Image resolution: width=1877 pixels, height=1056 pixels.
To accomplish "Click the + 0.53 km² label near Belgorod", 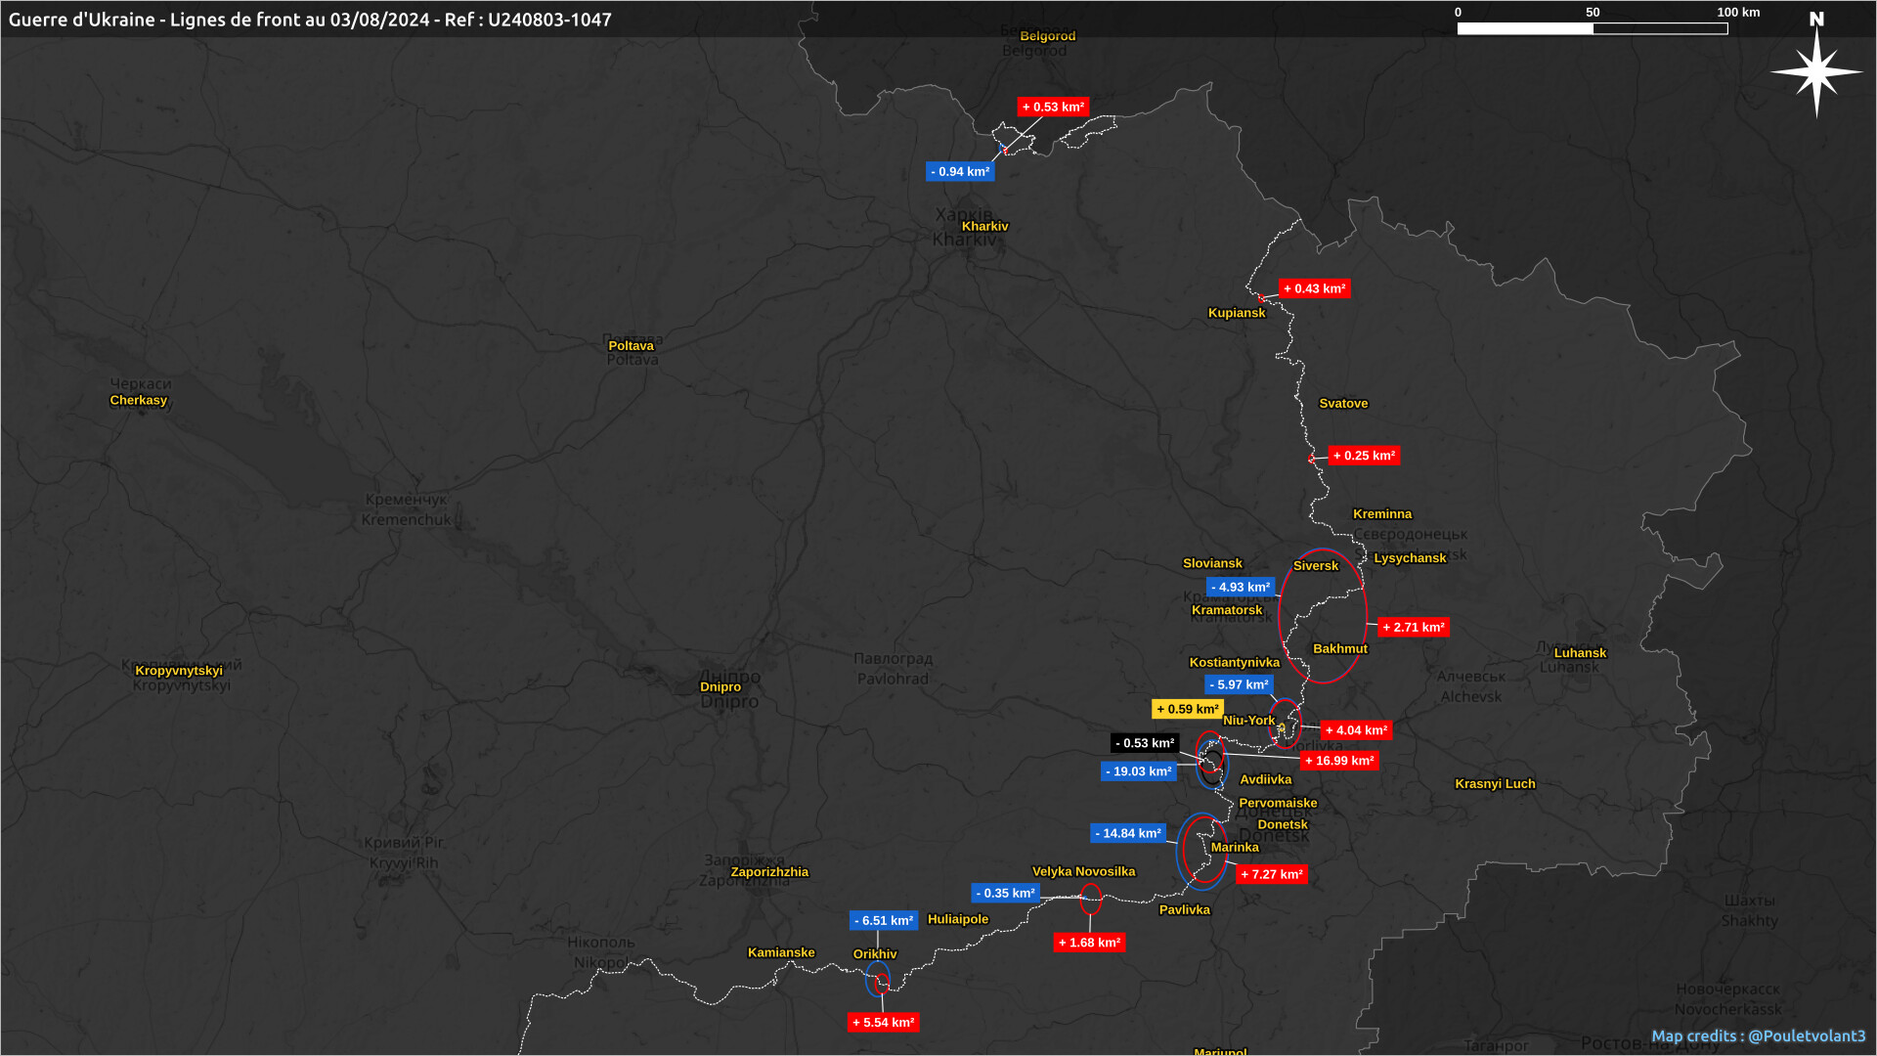I will pyautogui.click(x=1053, y=107).
